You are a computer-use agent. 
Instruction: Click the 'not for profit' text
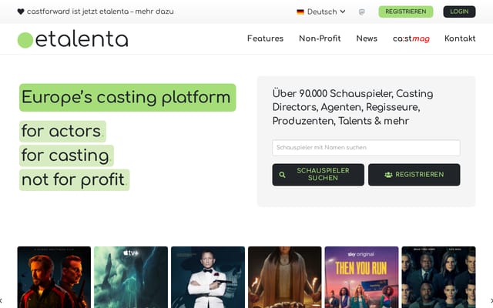[x=74, y=179]
